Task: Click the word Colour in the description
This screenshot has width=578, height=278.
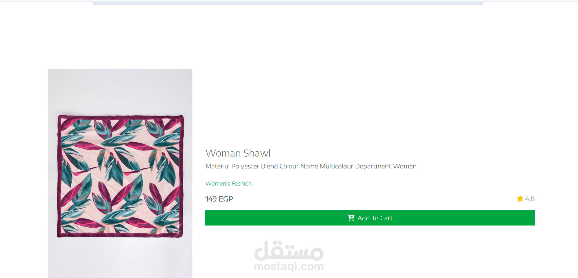Action: (x=289, y=166)
